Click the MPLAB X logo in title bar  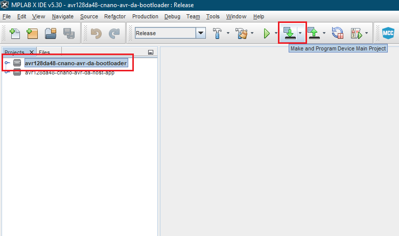click(5, 5)
